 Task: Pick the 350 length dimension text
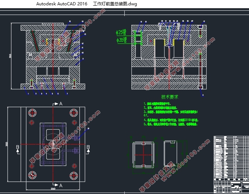click(x=6, y=144)
